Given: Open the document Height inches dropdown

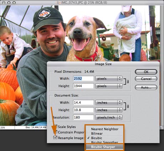Looking at the screenshot, I should 109,110.
